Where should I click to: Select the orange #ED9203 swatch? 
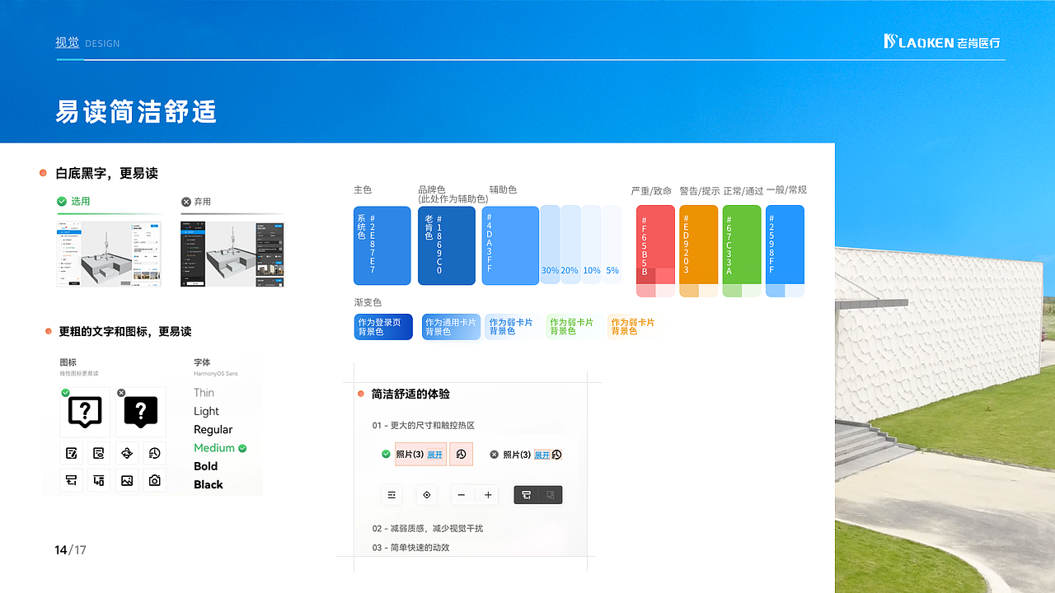pos(699,251)
